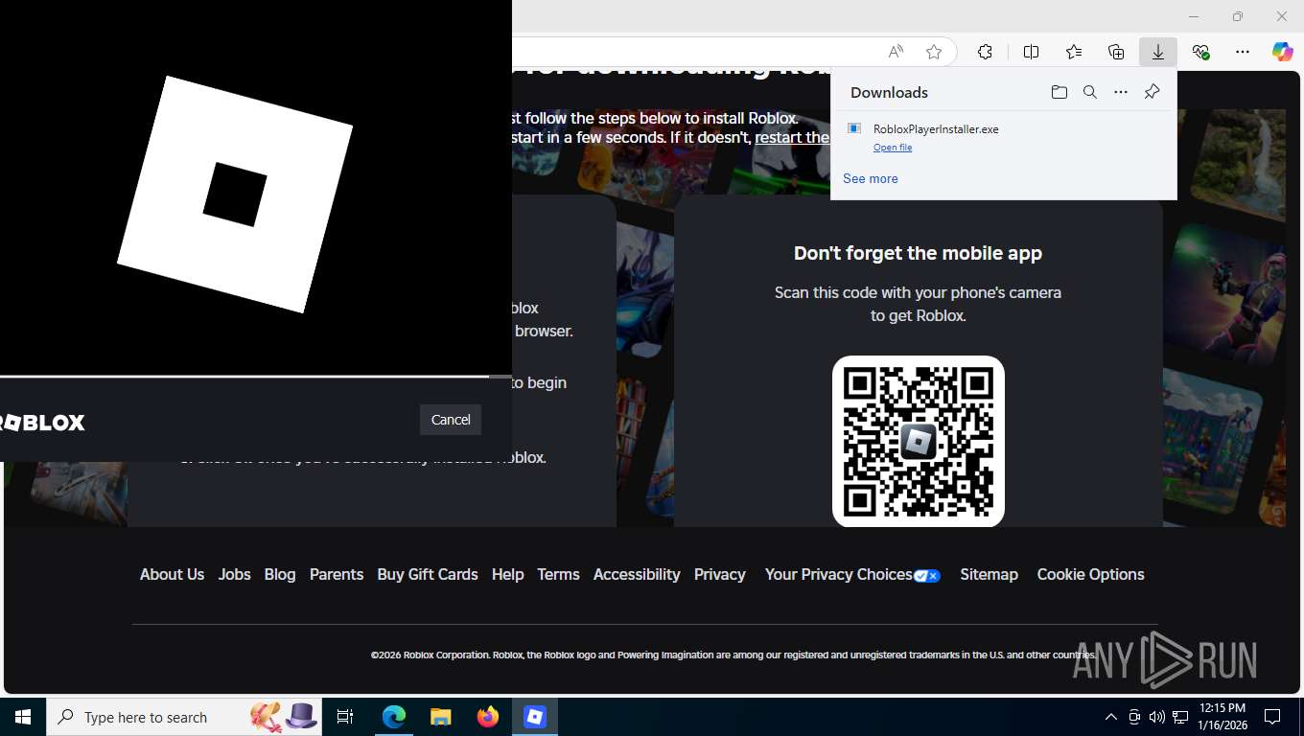
Task: Open the Downloads folder icon
Action: [x=1059, y=92]
